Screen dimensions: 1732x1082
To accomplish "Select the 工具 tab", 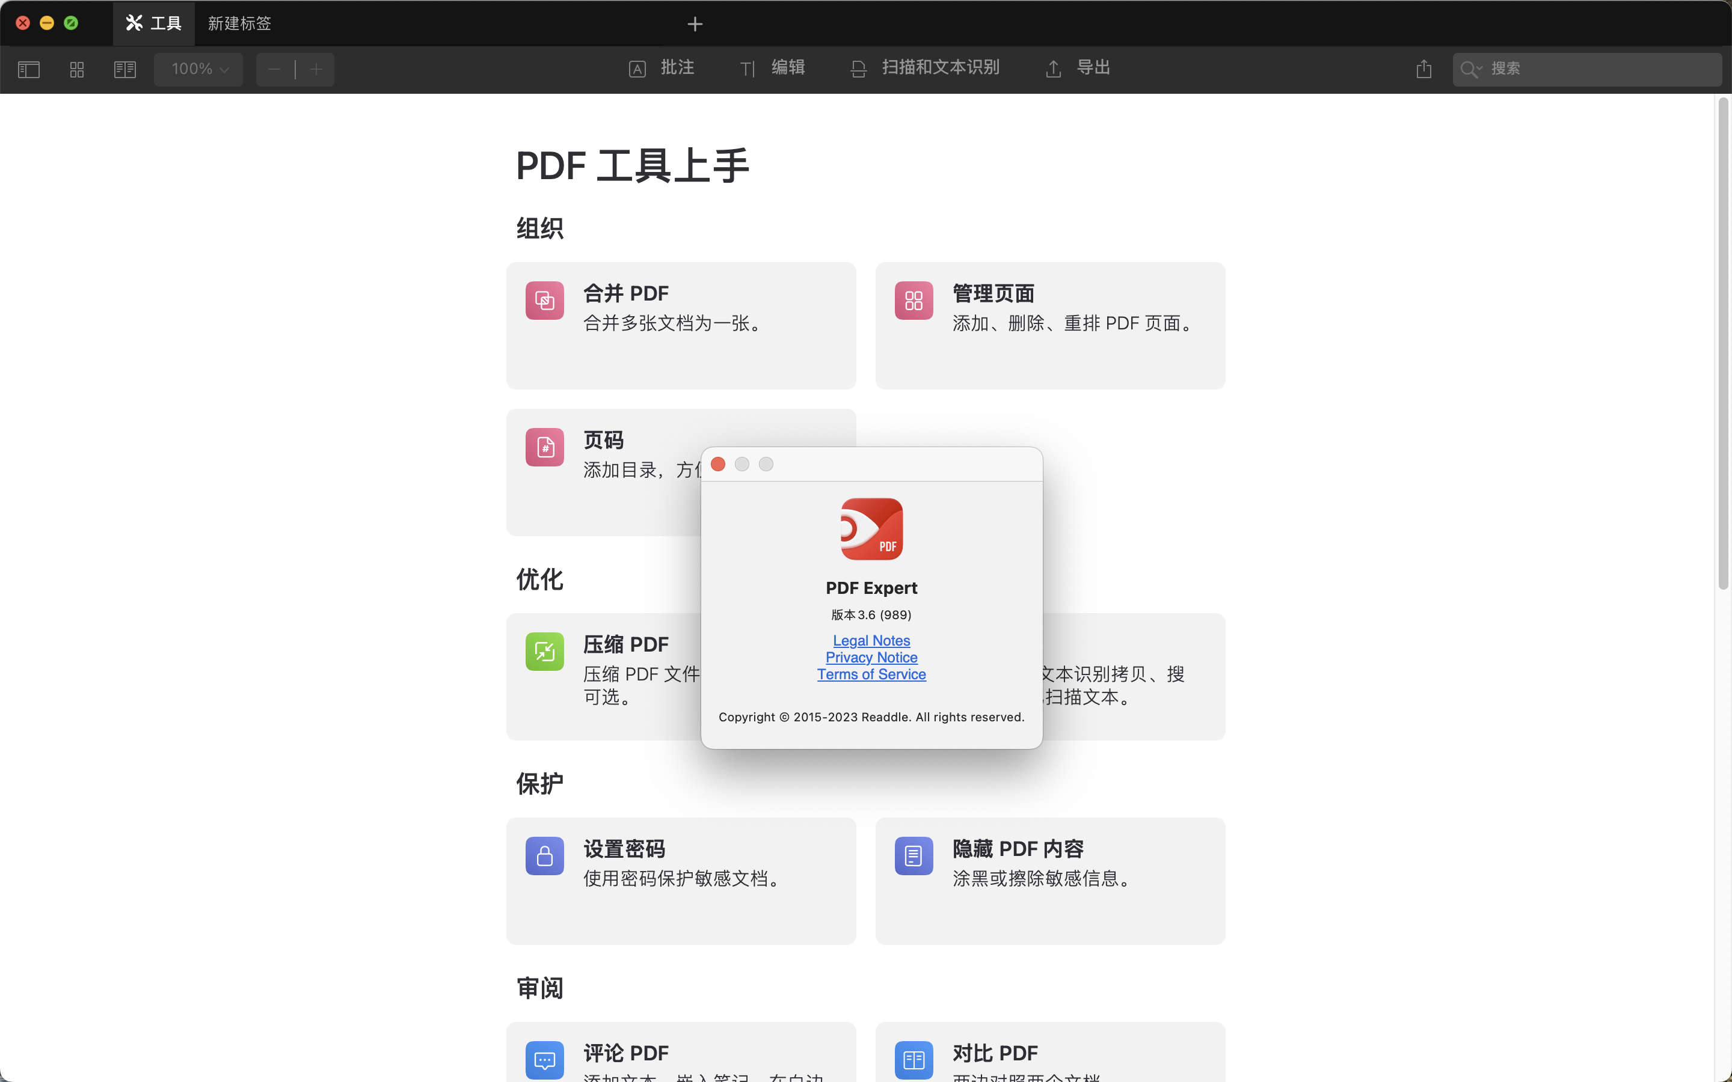I will coord(154,23).
